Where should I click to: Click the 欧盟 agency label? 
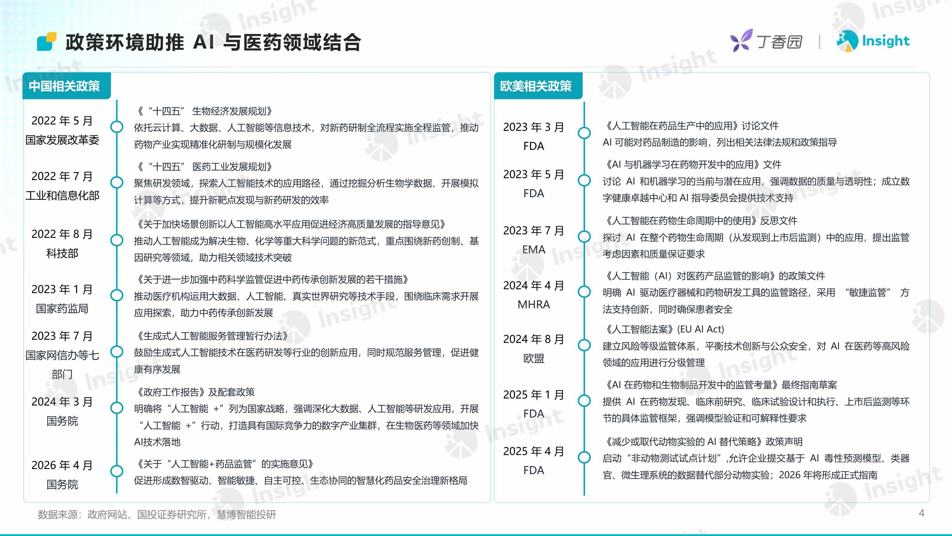coord(534,358)
